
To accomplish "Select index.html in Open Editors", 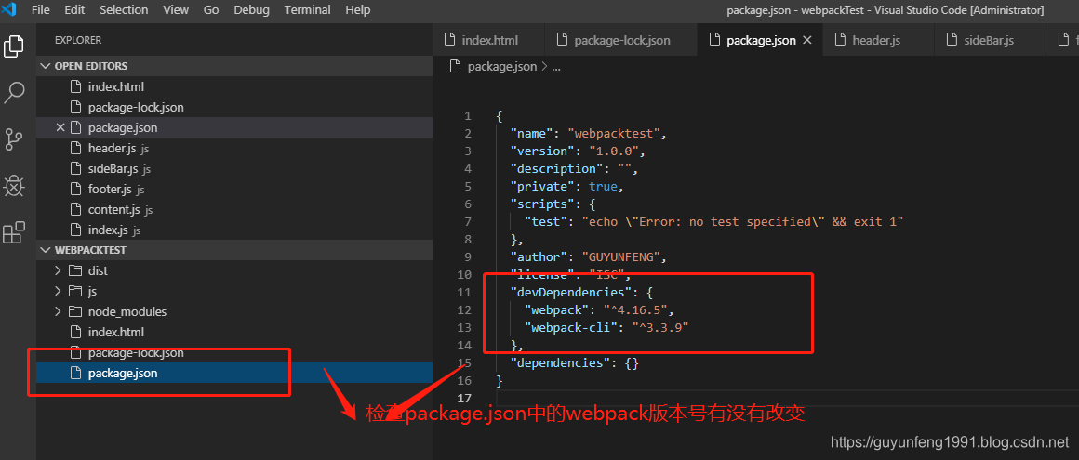I will click(x=234, y=87).
